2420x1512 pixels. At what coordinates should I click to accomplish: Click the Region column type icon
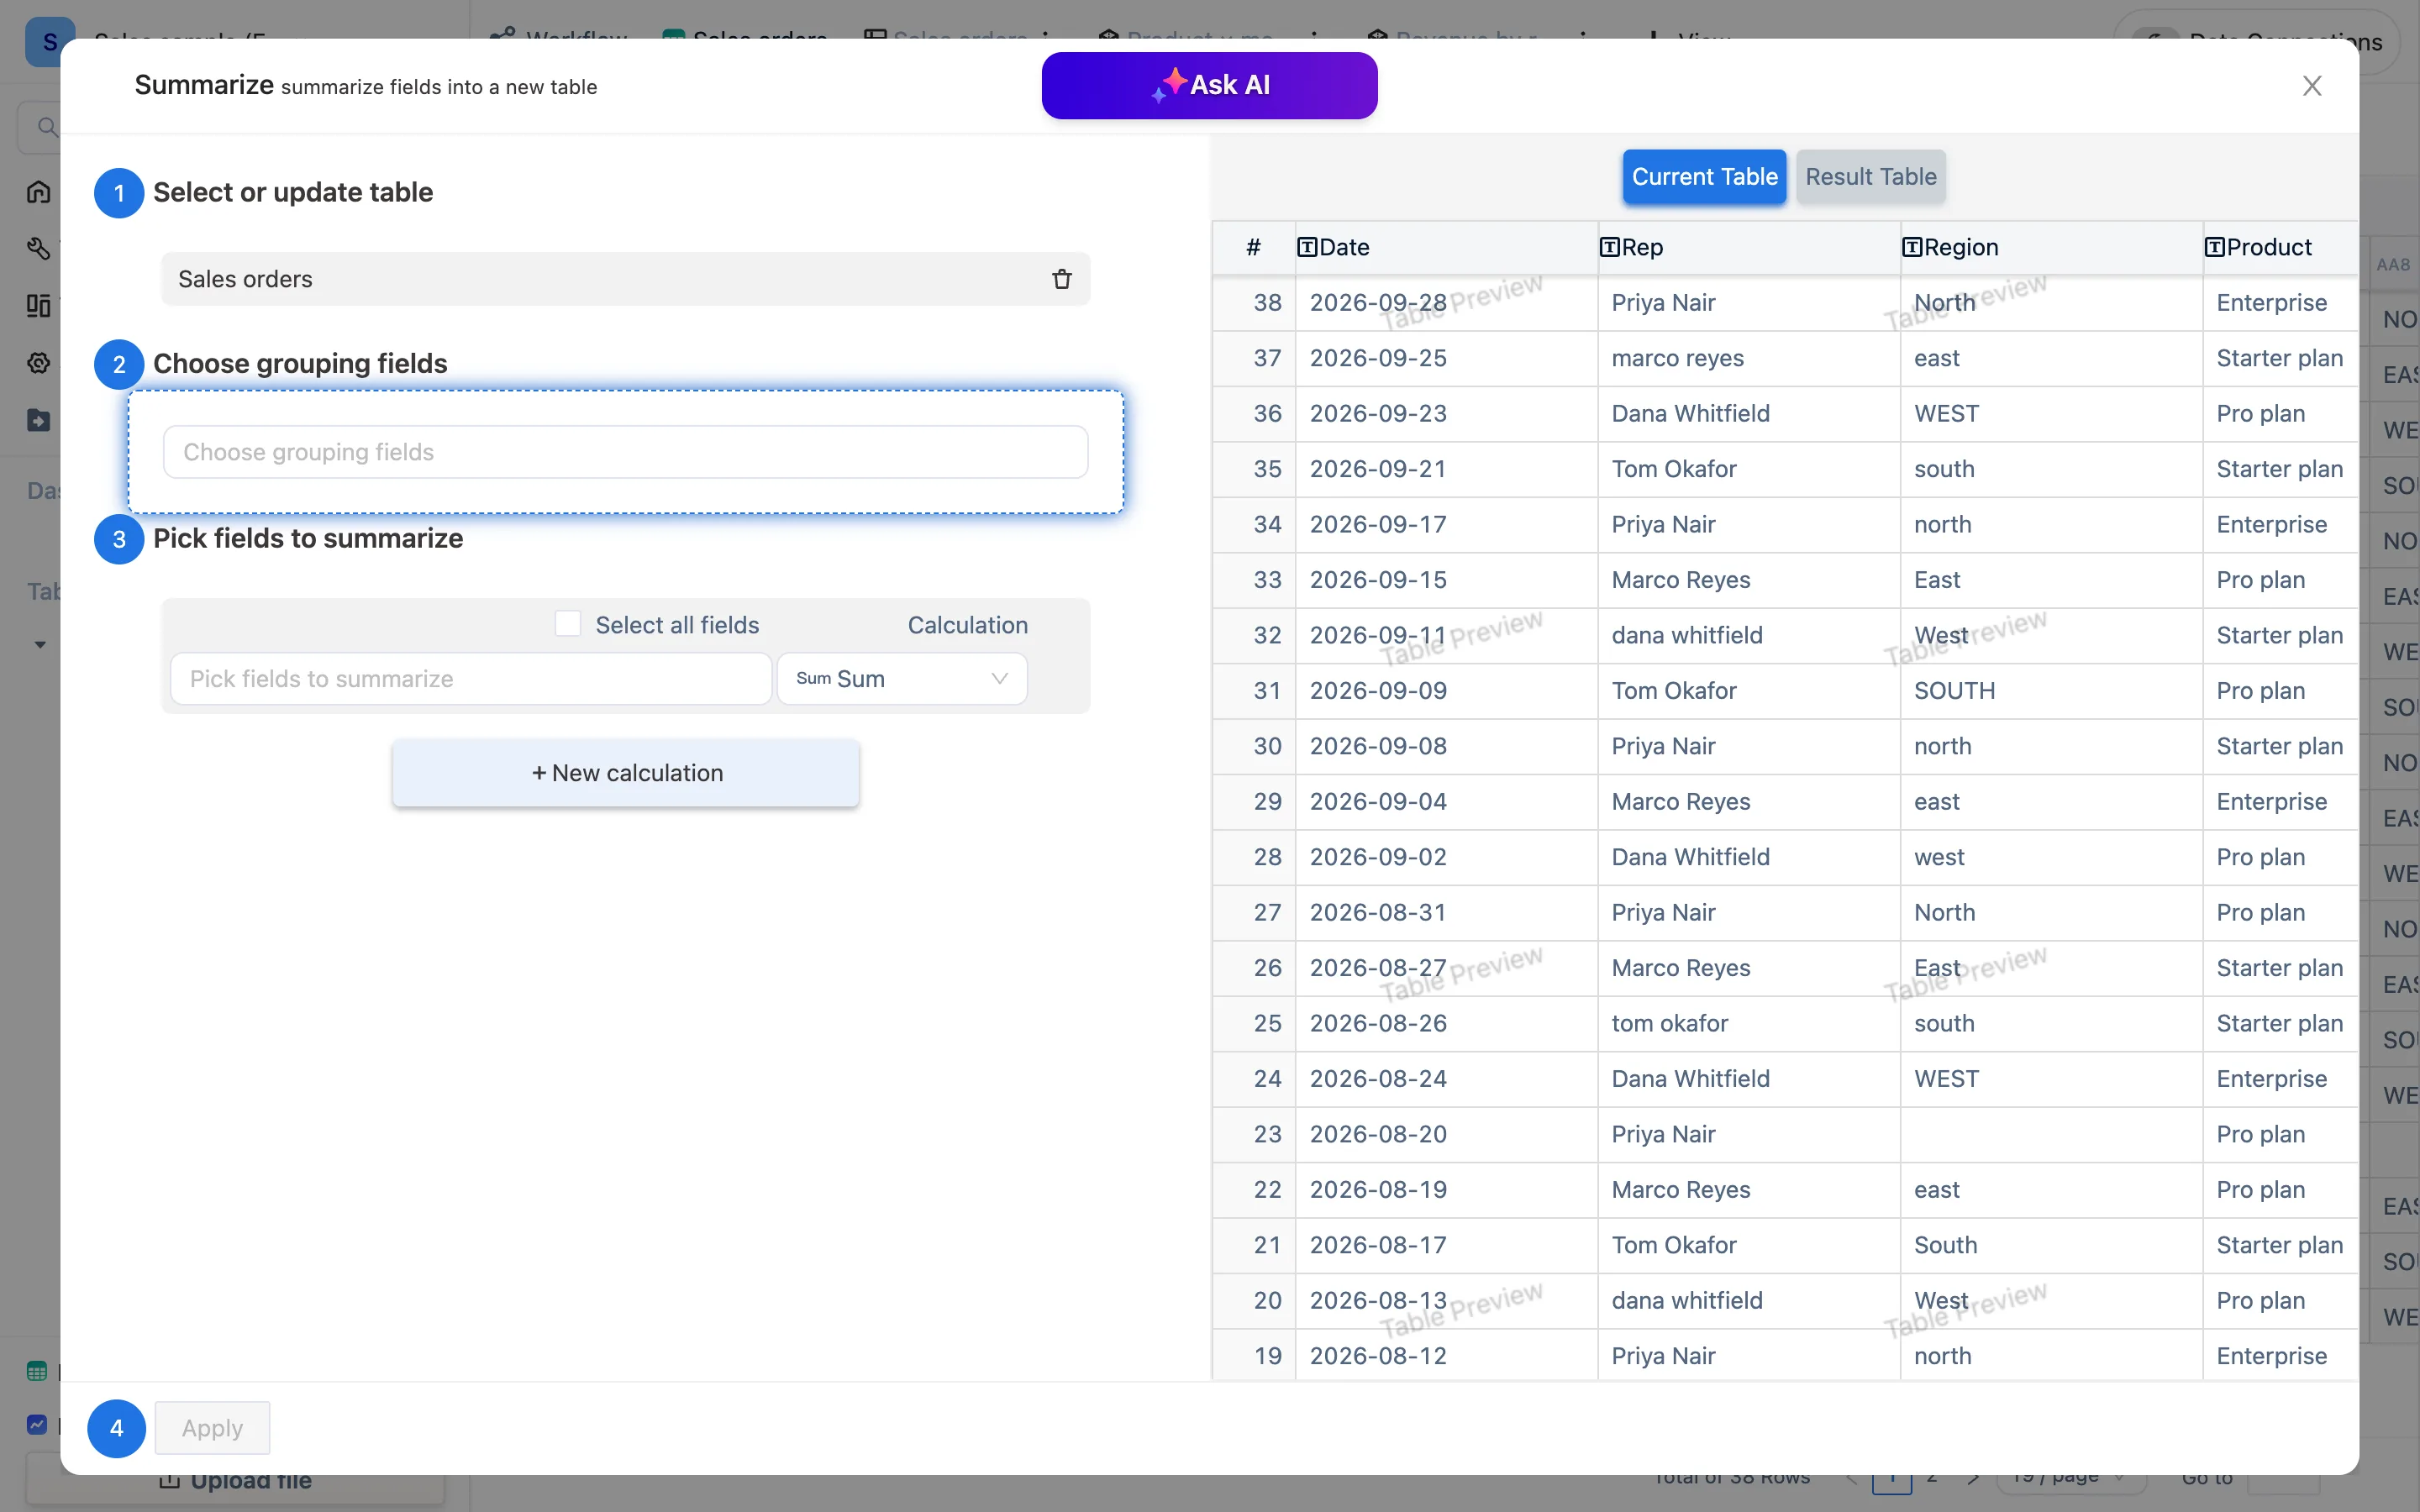1912,247
